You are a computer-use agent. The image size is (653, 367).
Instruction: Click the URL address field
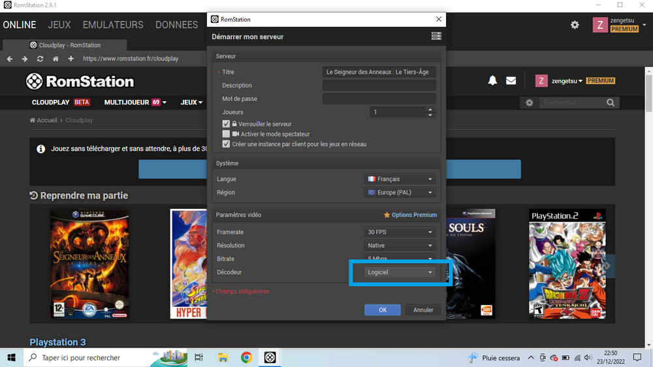(x=131, y=59)
